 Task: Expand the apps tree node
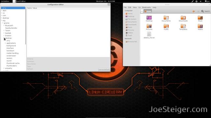click(1, 10)
